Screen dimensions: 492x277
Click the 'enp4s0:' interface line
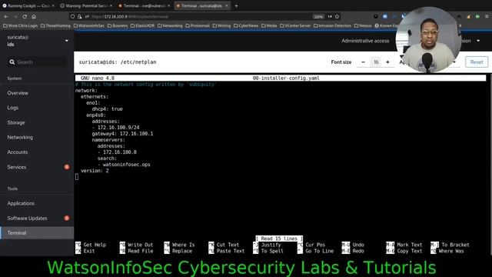(96, 115)
